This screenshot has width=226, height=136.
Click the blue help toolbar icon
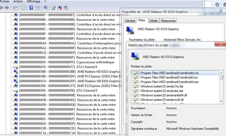click(31, 8)
